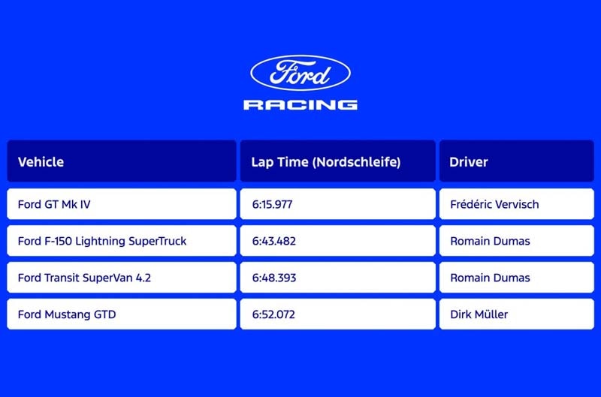Click the Ford GT Mk IV cell
The height and width of the screenshot is (397, 601).
(x=55, y=204)
